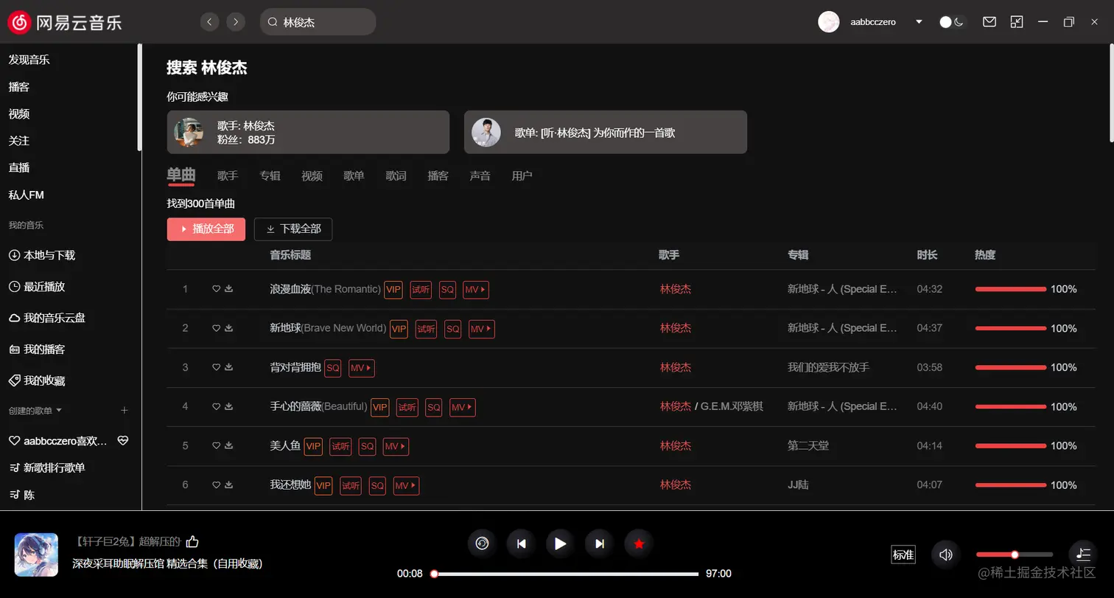Open the aabbcczero avatar picture

coord(829,22)
